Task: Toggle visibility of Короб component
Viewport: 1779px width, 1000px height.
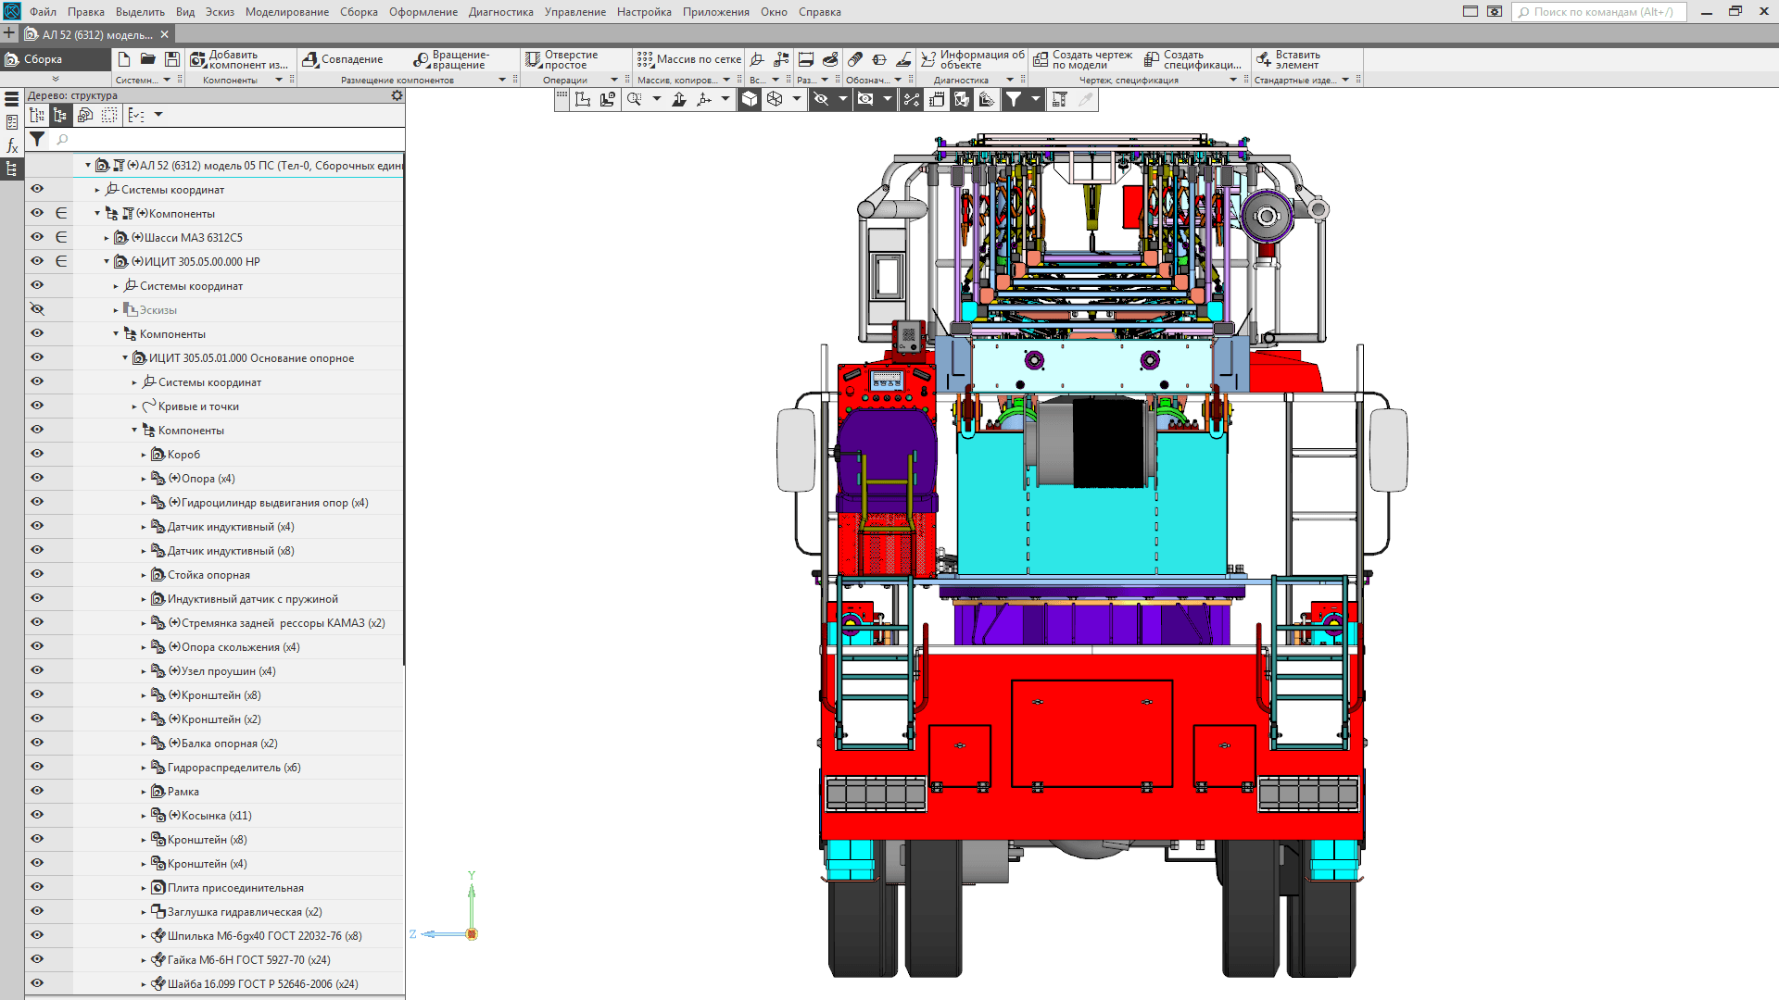Action: (x=37, y=454)
